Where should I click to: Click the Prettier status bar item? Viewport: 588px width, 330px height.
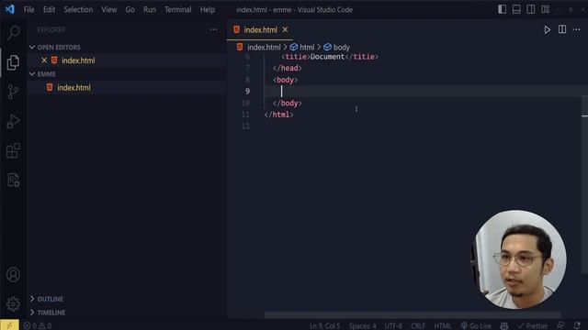(533, 326)
